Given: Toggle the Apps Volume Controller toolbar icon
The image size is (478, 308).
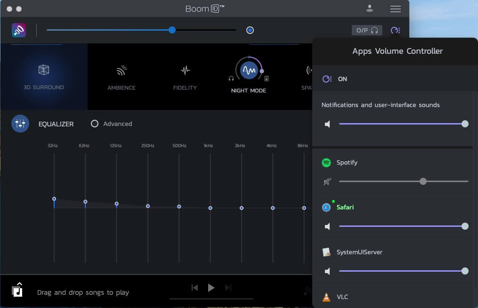Looking at the screenshot, I should 395,30.
